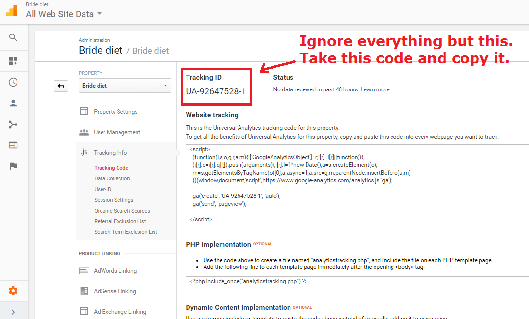Click the PRODUCT LINKING section label
The height and width of the screenshot is (319, 529).
pyautogui.click(x=99, y=253)
